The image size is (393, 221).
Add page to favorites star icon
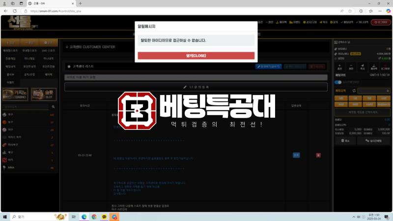pos(350,11)
